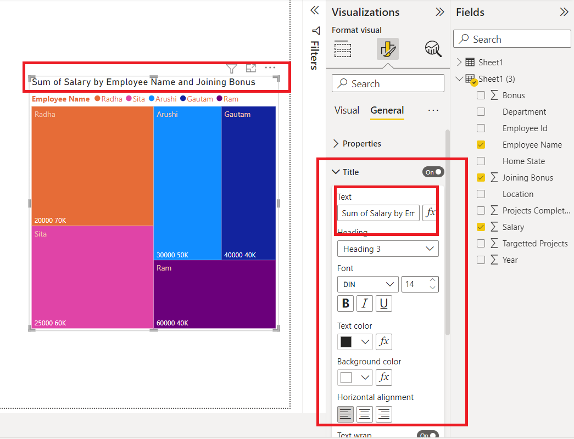
Task: Toggle underline title font
Action: point(383,303)
